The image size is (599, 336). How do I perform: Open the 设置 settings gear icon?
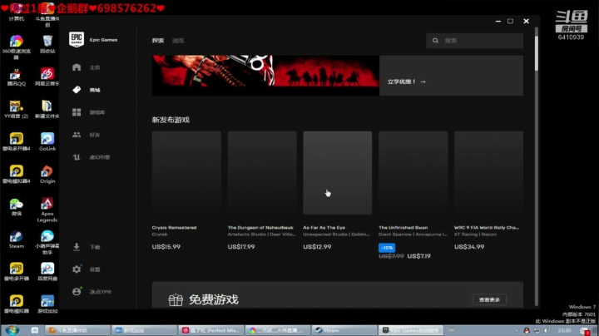click(77, 269)
